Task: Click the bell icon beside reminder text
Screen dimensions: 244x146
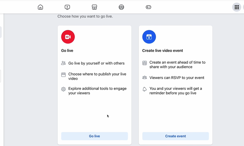Action: (145, 89)
